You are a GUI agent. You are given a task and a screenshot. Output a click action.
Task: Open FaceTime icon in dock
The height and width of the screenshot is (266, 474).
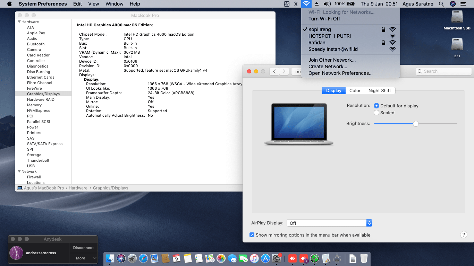[x=243, y=258]
